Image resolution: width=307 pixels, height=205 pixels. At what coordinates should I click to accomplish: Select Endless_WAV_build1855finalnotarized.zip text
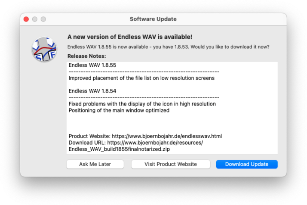(x=119, y=149)
